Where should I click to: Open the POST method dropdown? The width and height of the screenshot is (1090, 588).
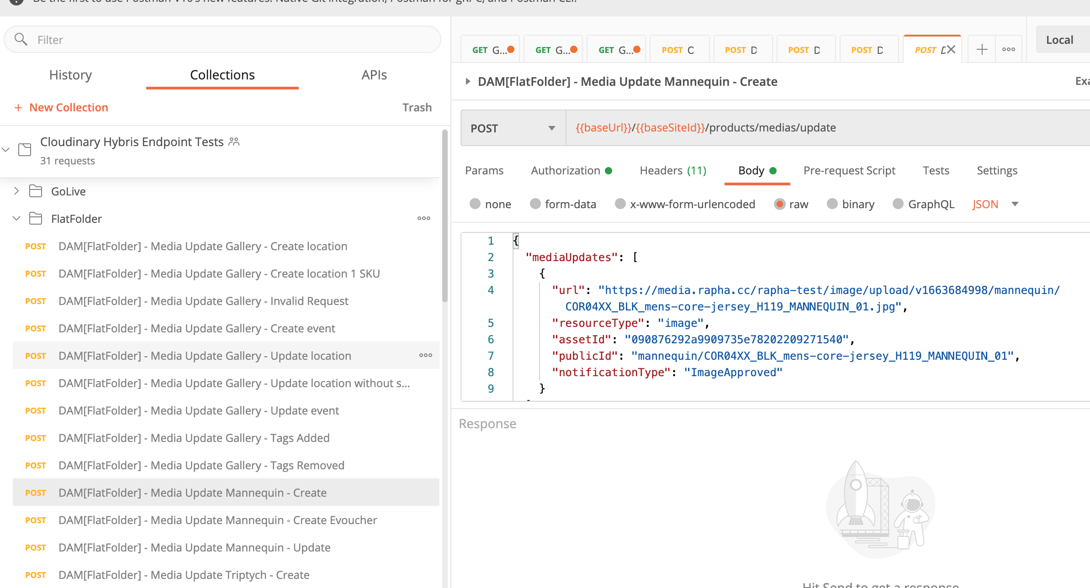[513, 128]
